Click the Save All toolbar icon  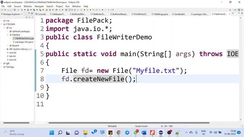click(11, 10)
